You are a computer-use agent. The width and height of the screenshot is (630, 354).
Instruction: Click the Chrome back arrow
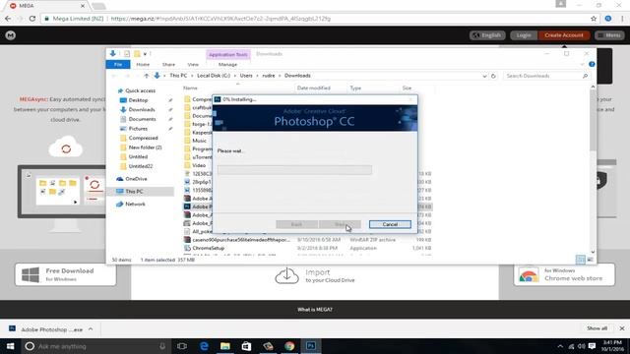click(x=8, y=19)
